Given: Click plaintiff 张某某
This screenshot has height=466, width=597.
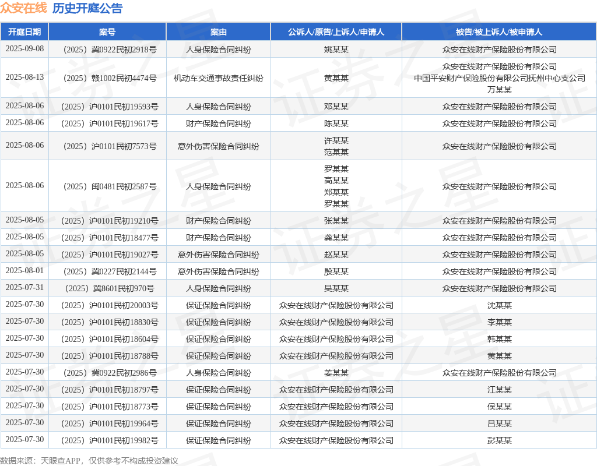Looking at the screenshot, I should 336,221.
